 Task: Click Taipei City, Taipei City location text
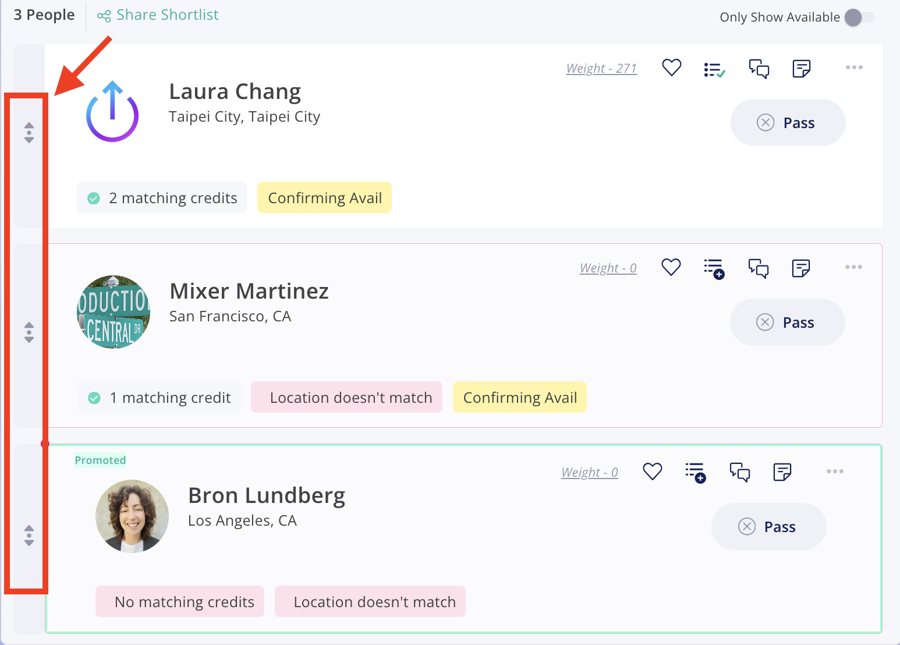pyautogui.click(x=245, y=117)
